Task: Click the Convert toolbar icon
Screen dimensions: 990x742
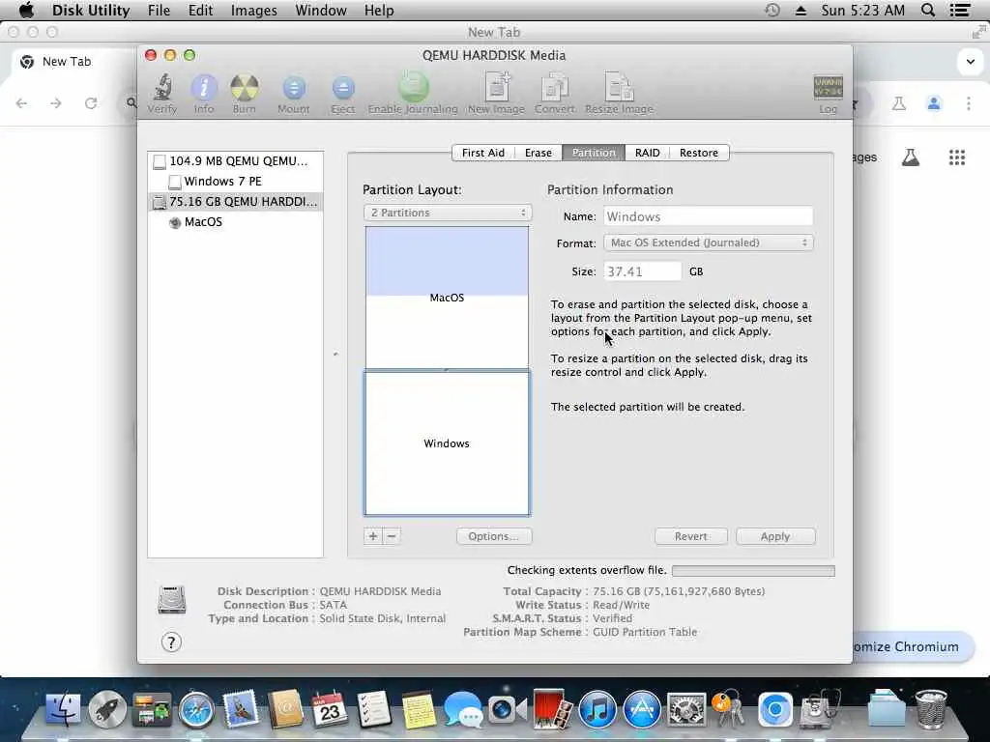Action: tap(554, 94)
